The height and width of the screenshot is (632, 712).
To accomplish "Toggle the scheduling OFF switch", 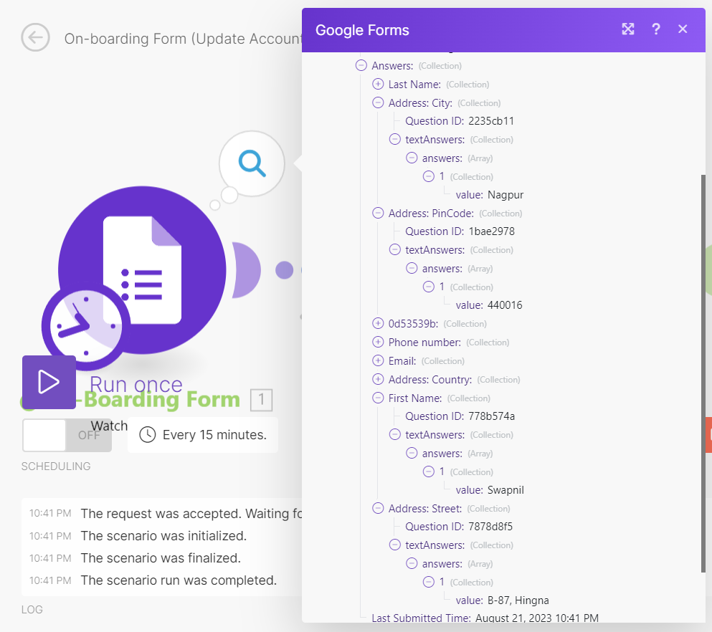I will pos(67,435).
